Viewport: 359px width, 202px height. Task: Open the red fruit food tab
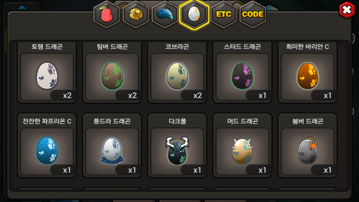[107, 14]
